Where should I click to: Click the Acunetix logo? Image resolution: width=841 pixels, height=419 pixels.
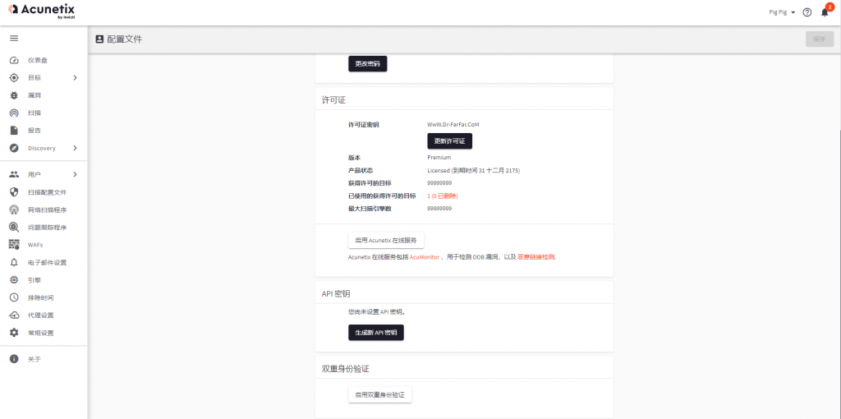[42, 10]
